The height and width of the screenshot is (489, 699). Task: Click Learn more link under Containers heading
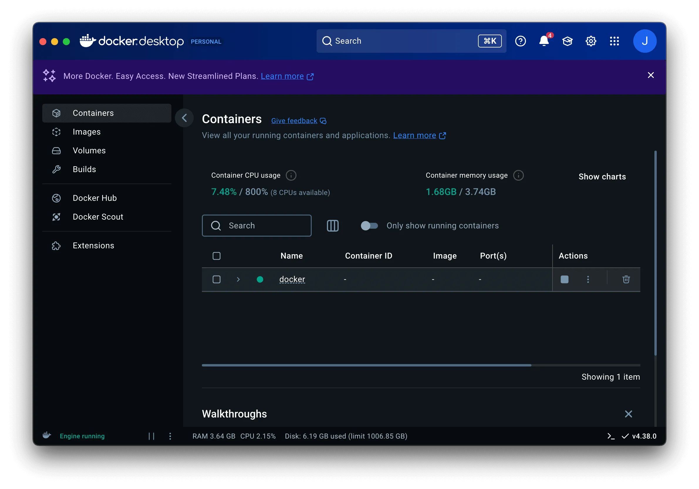click(414, 136)
